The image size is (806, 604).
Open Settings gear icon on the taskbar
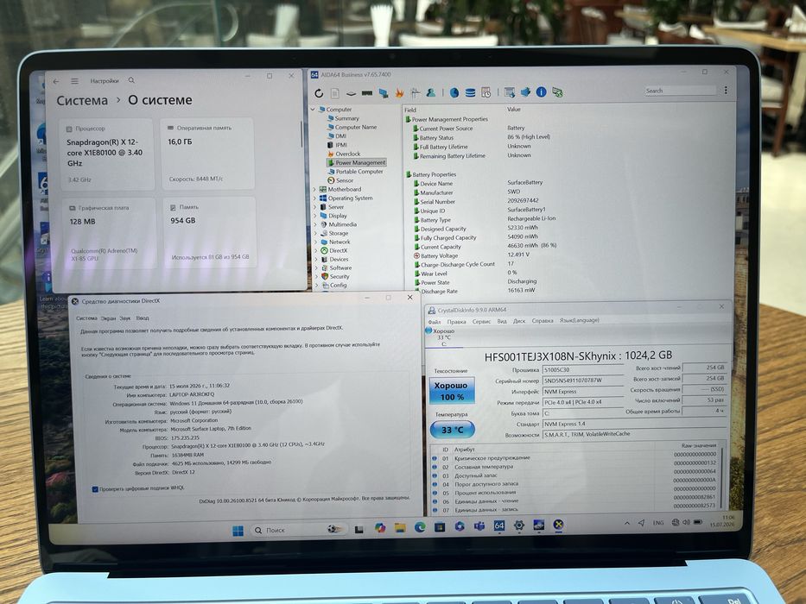click(x=518, y=525)
